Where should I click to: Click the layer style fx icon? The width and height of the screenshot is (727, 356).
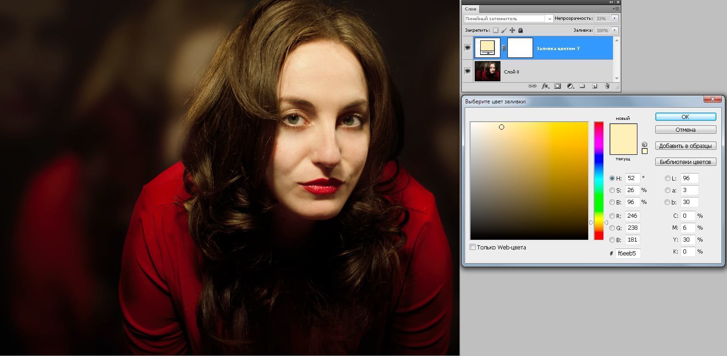(545, 86)
